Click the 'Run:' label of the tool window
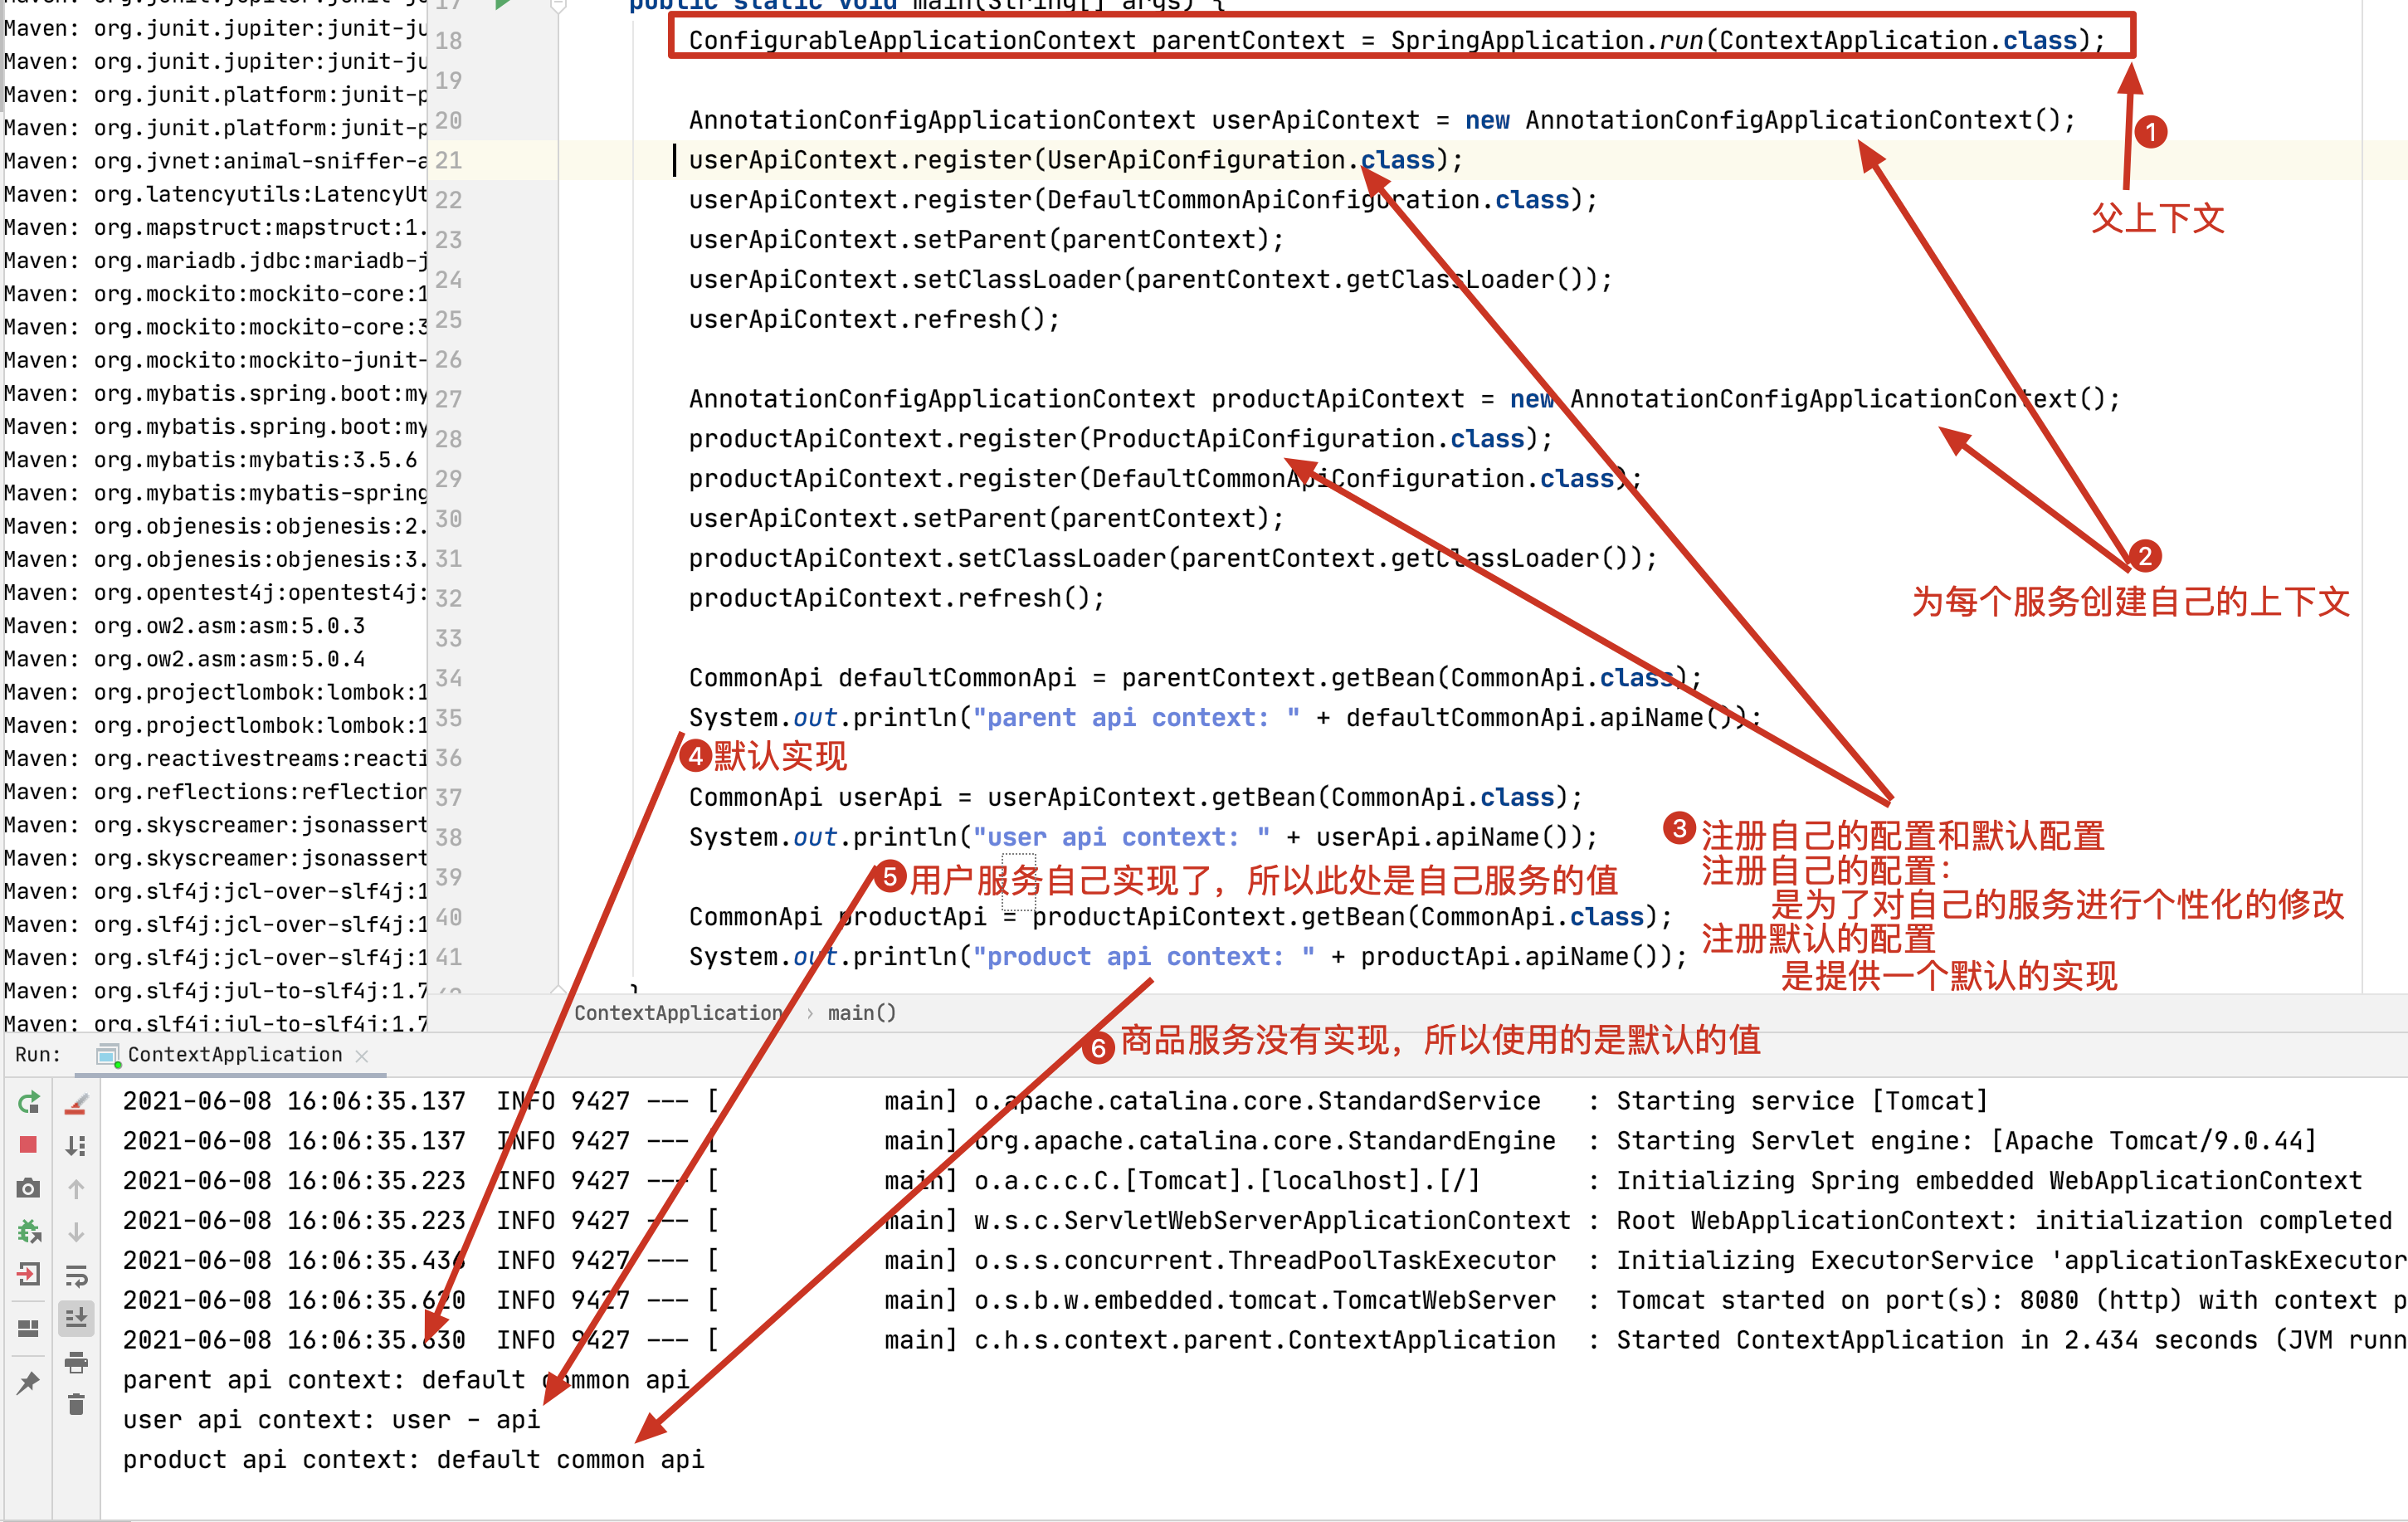2408x1522 pixels. (38, 1055)
